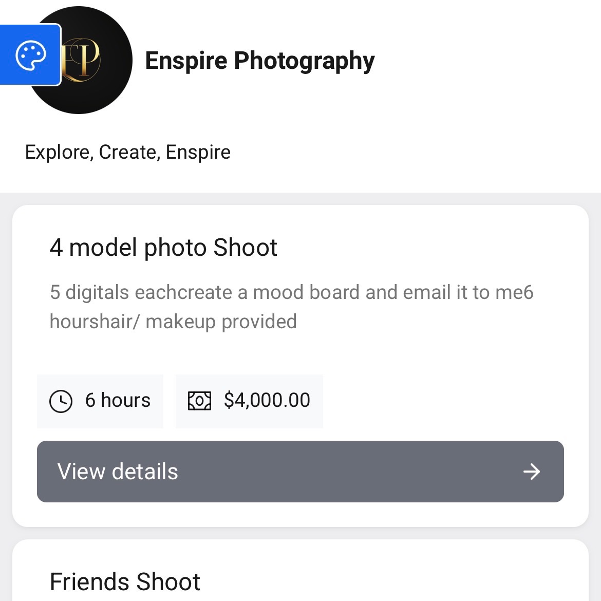Viewport: 601px width, 601px height.
Task: Click the Friends Shoot heading
Action: [125, 581]
